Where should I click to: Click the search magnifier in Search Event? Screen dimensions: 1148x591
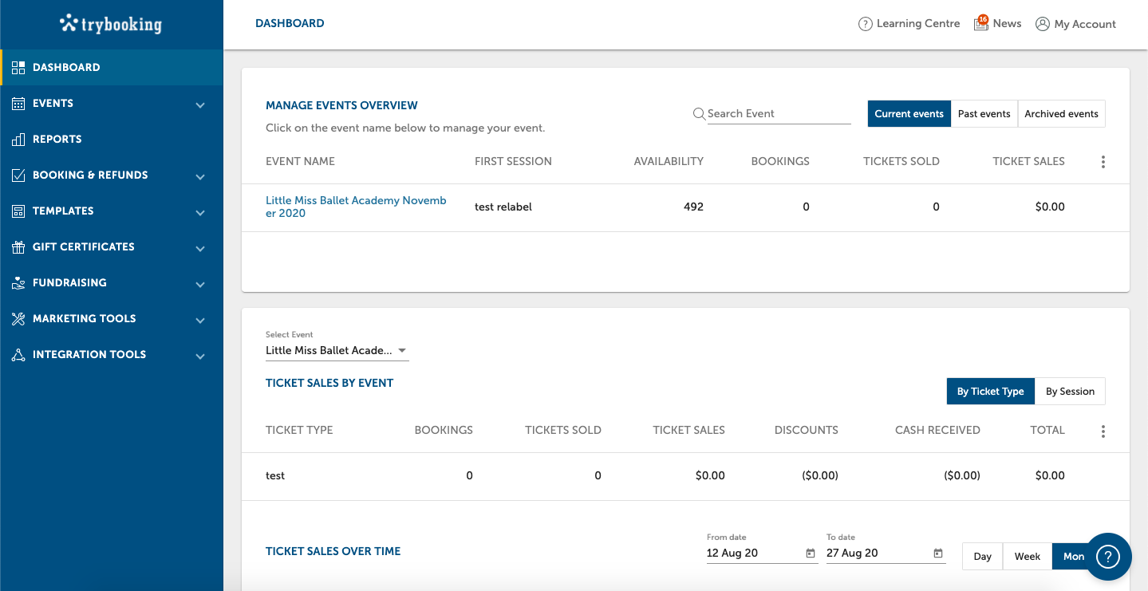pyautogui.click(x=699, y=113)
